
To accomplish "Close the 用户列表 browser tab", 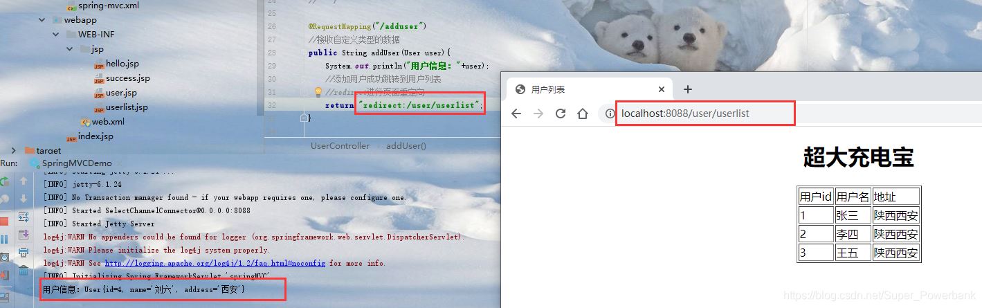I will (662, 89).
